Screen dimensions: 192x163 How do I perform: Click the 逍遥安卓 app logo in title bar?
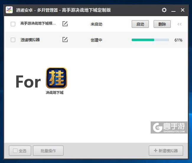pos(9,10)
